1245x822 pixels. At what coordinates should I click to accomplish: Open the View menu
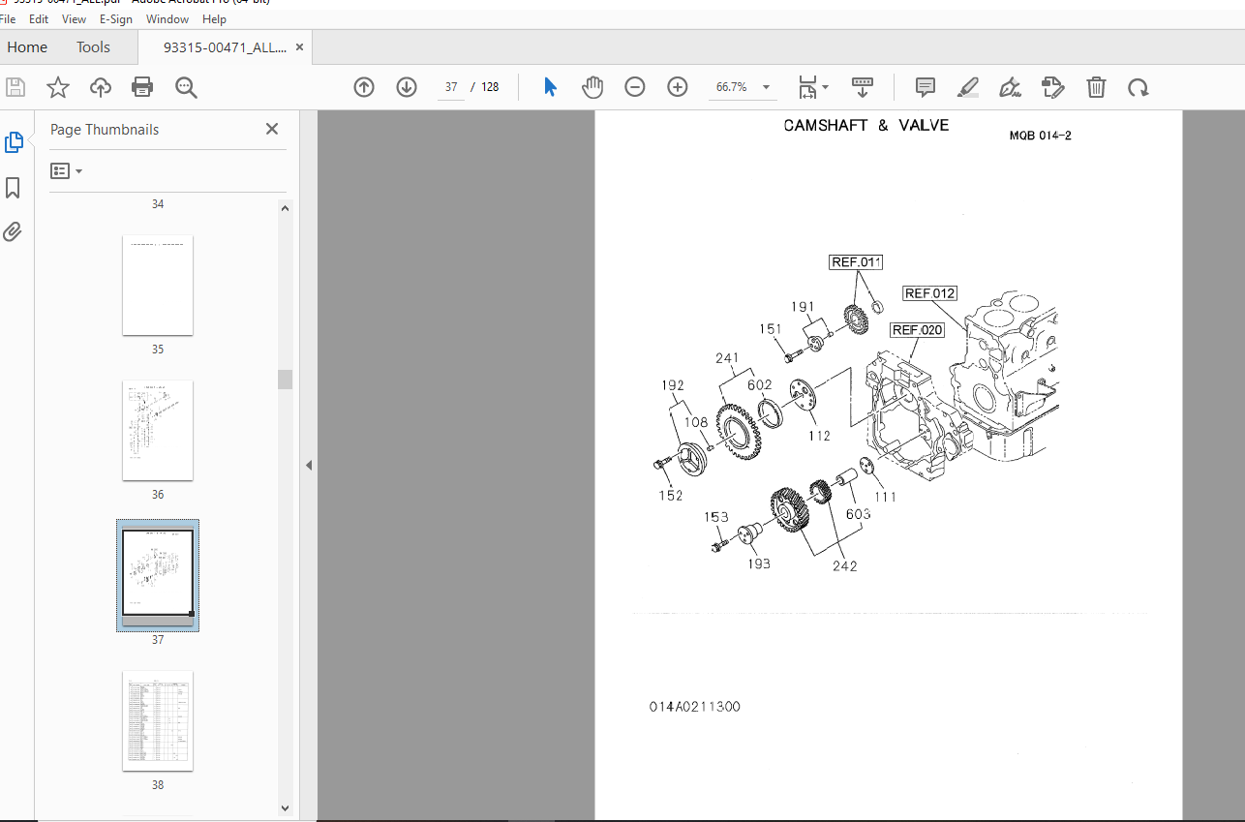tap(74, 19)
